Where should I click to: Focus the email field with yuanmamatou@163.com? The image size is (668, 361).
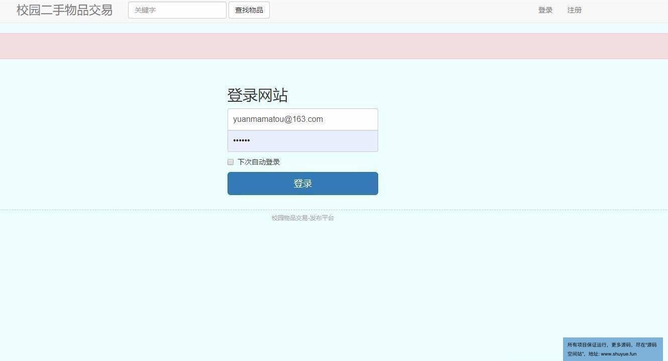coord(302,119)
